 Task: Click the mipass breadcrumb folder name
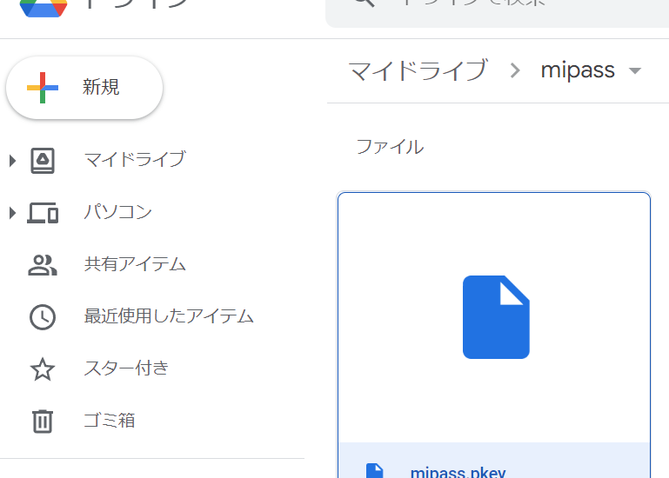[x=578, y=70]
